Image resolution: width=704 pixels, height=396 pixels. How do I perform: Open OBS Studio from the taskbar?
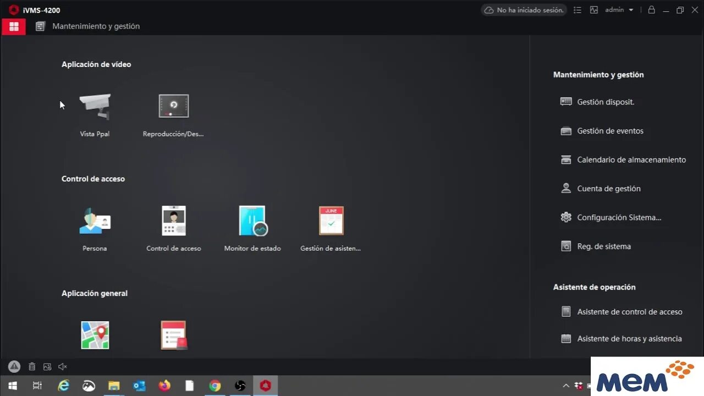click(x=240, y=386)
